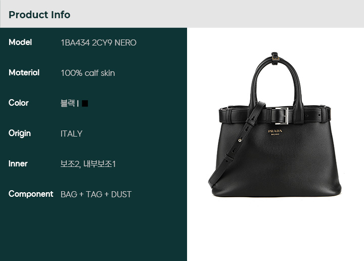The image size is (364, 261).
Task: Click the Korean color name 블랙
Action: pos(68,103)
